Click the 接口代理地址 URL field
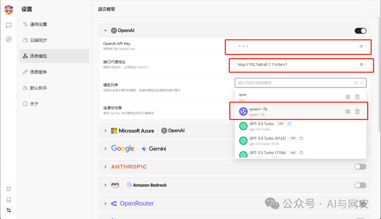The image size is (381, 219). point(300,65)
